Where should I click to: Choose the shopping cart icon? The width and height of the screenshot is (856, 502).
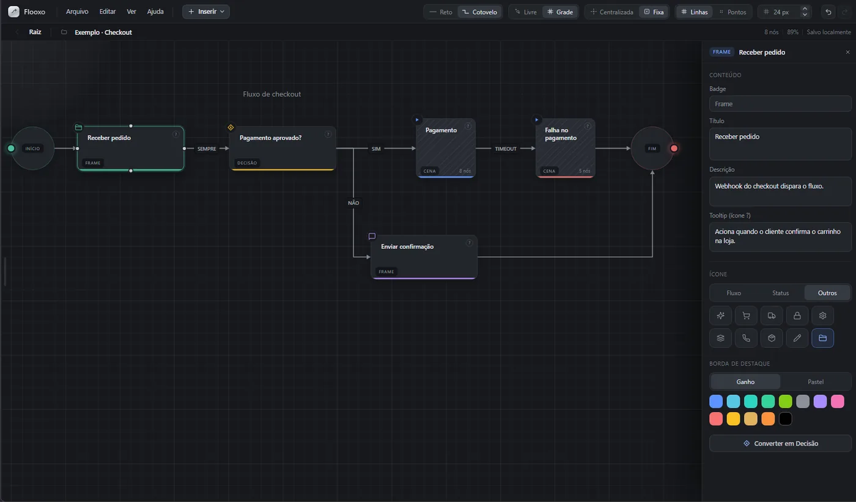[x=746, y=316]
